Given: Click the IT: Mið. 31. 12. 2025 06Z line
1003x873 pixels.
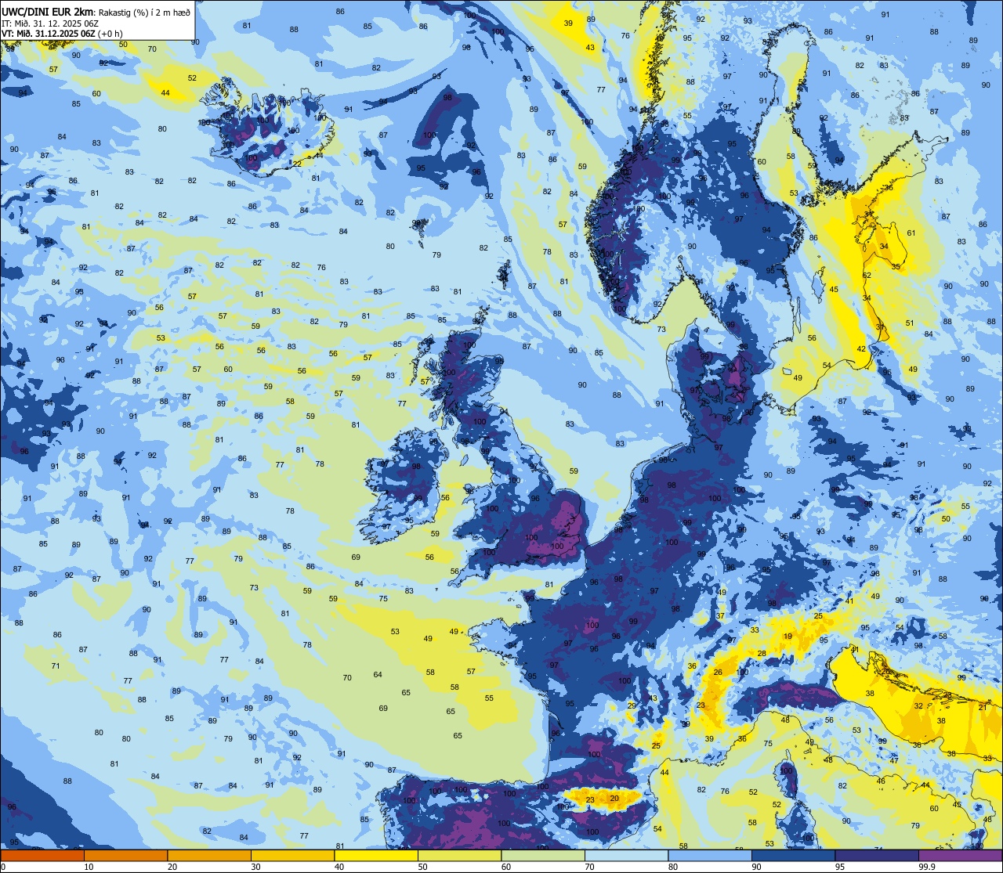Looking at the screenshot, I should pos(50,23).
